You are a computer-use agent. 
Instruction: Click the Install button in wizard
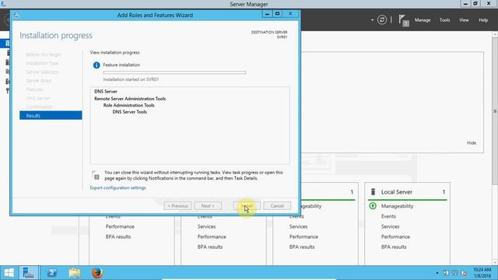(247, 205)
